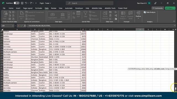Click the pen icon near the user name
Screen dimensions: 177x99
point(155,3)
